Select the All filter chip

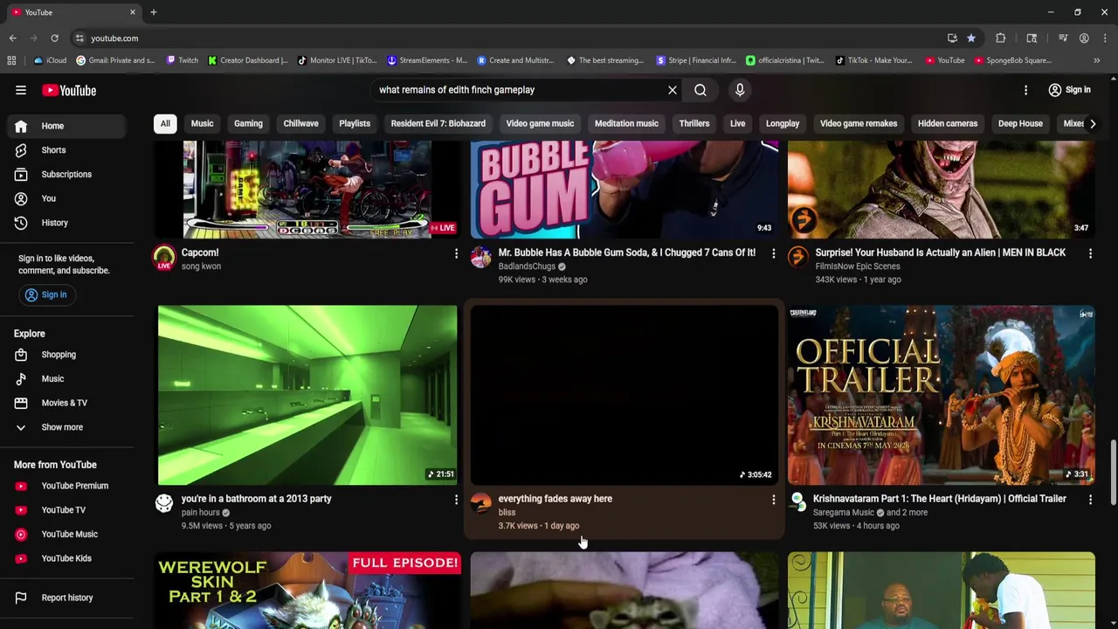(x=165, y=123)
